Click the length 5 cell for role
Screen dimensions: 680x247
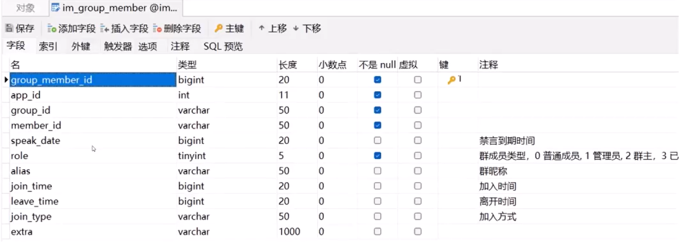coord(297,156)
